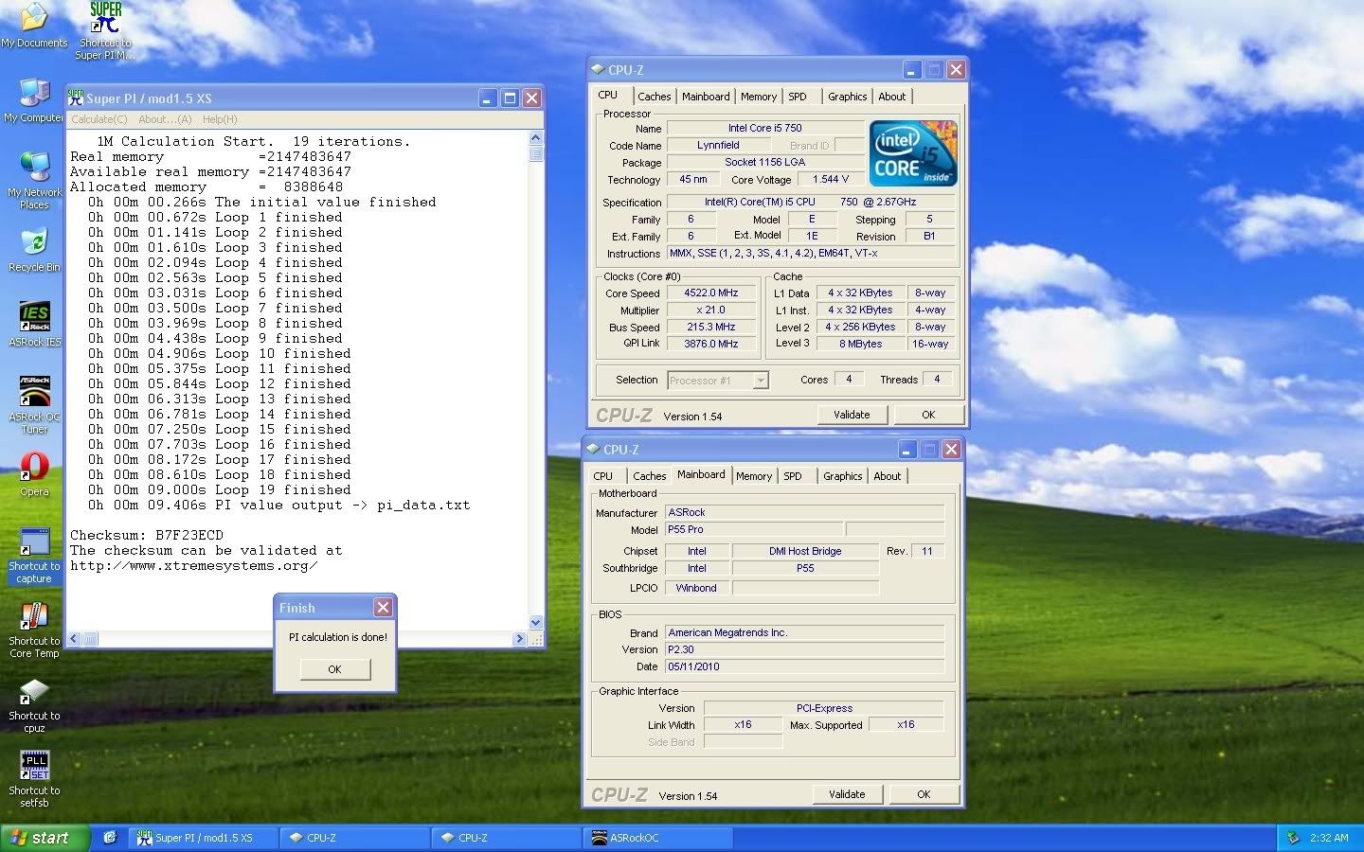Switch to first CPU-Z taskbar button

[355, 838]
